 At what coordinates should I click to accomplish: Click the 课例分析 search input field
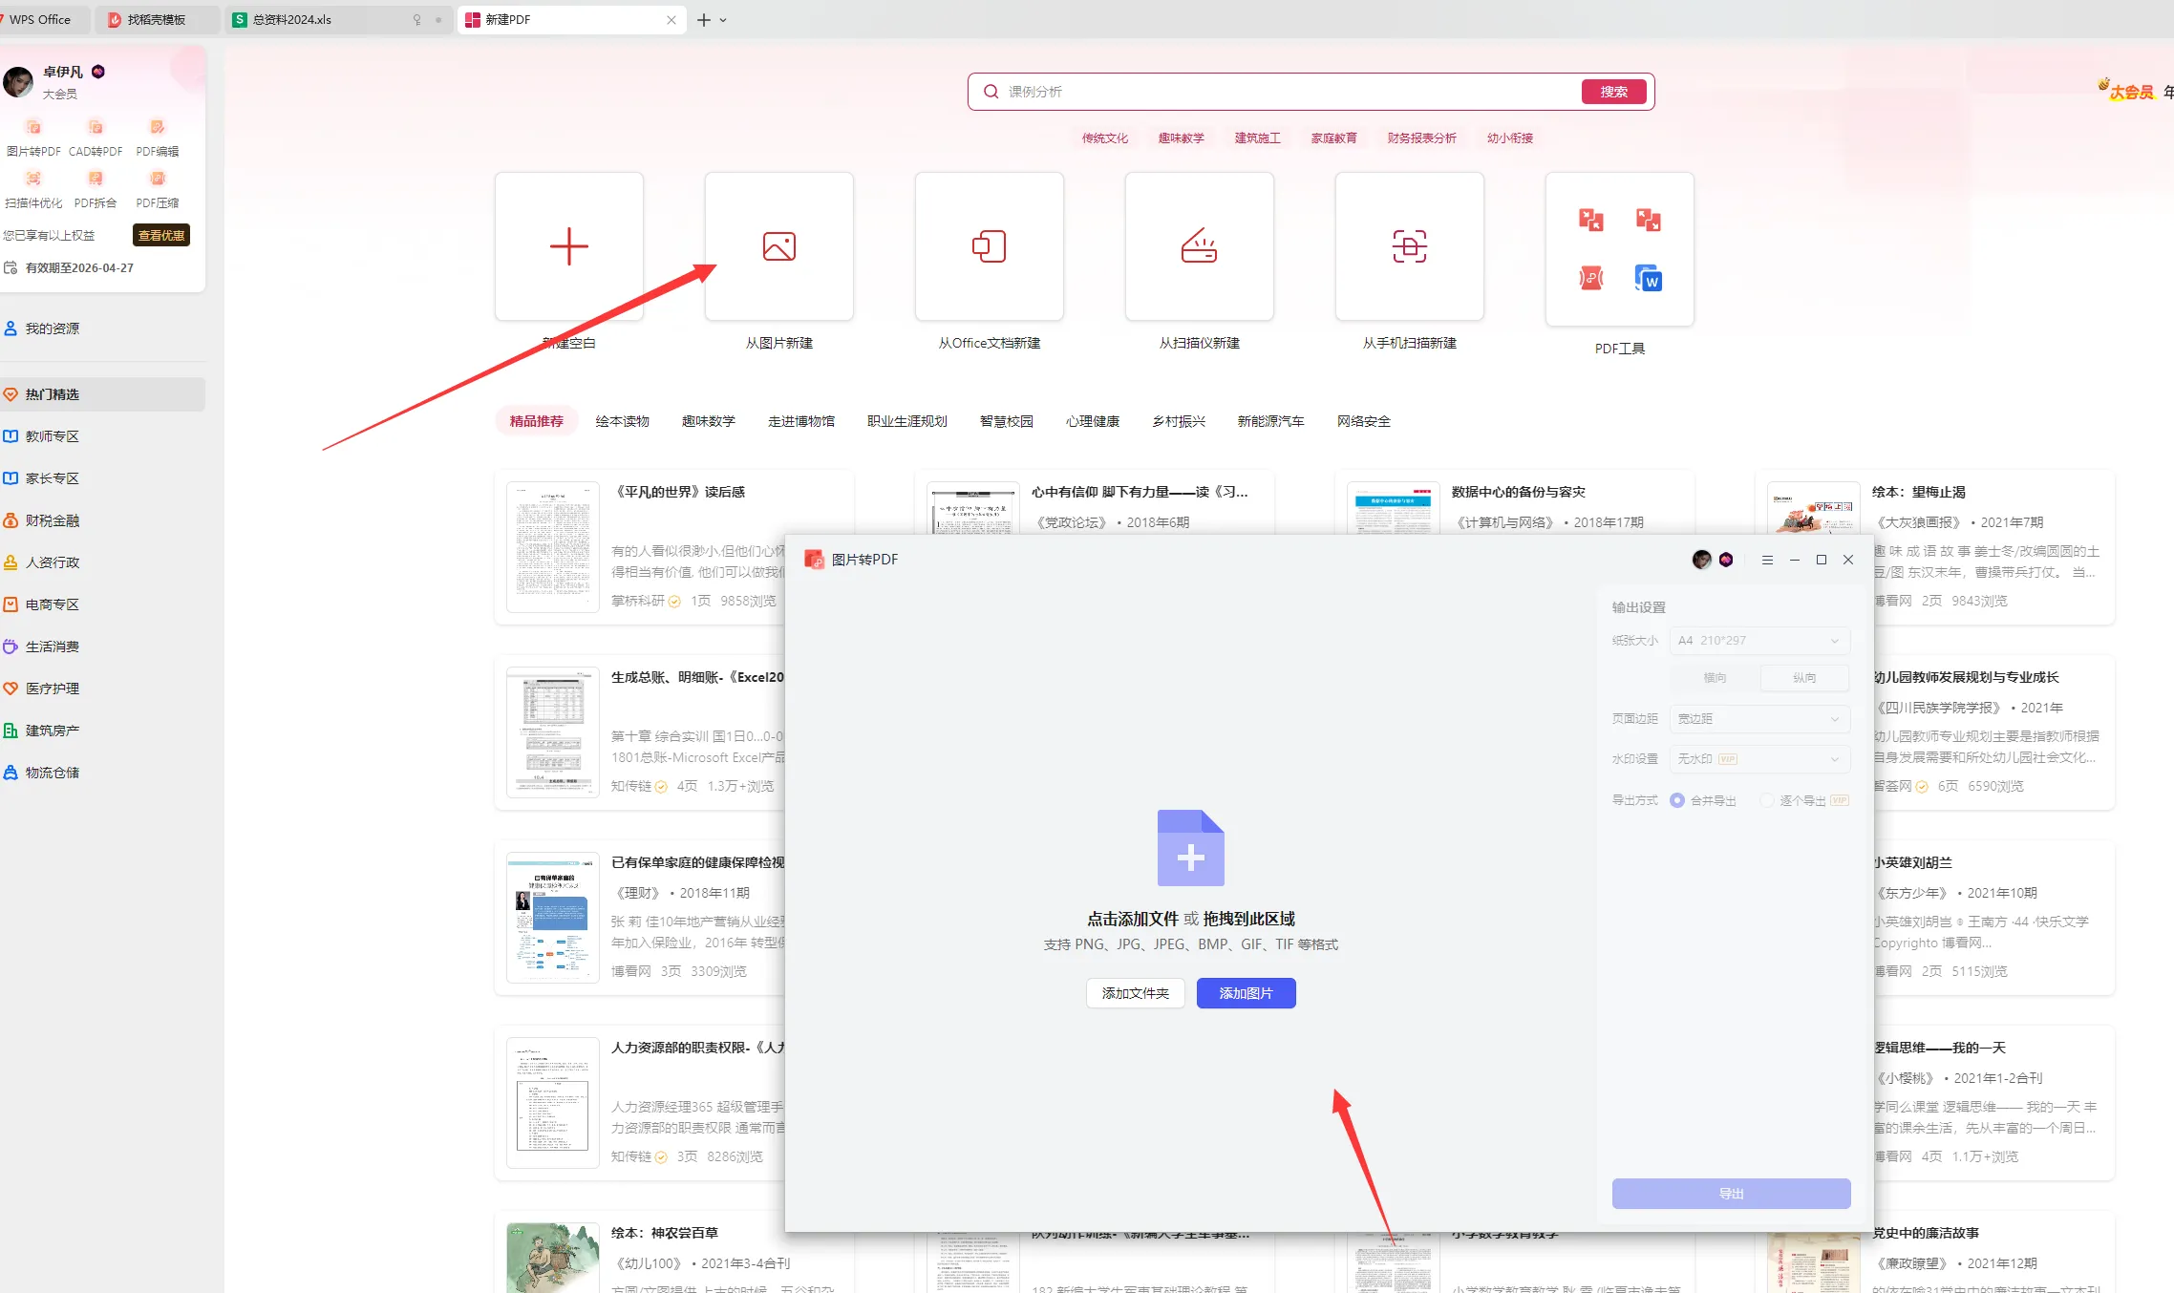point(1280,92)
